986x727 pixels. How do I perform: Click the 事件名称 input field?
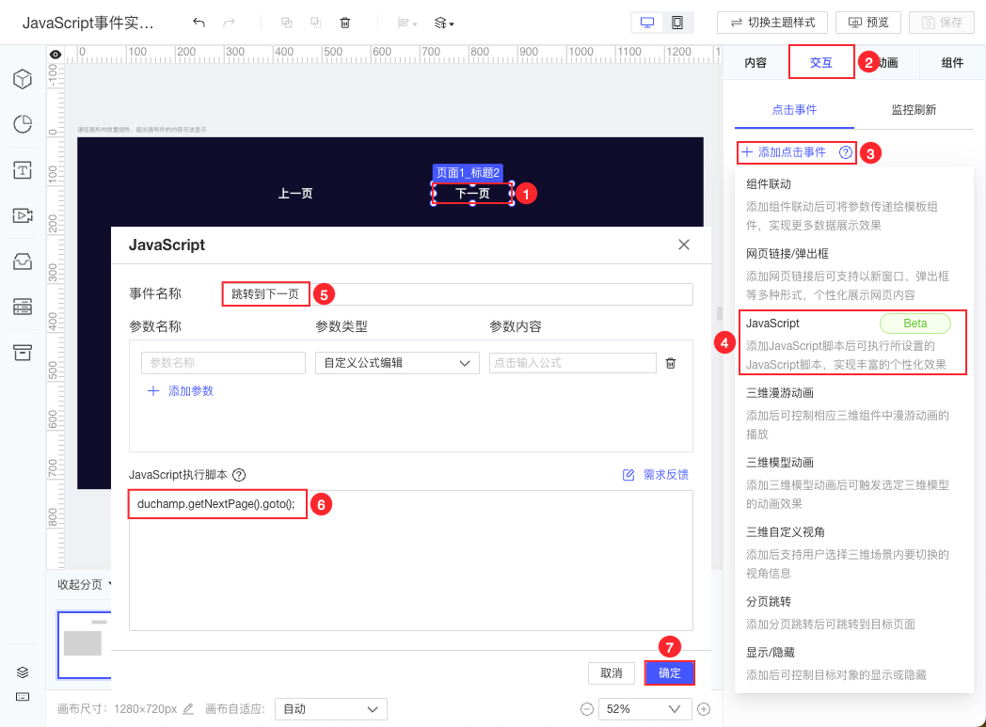[x=458, y=294]
